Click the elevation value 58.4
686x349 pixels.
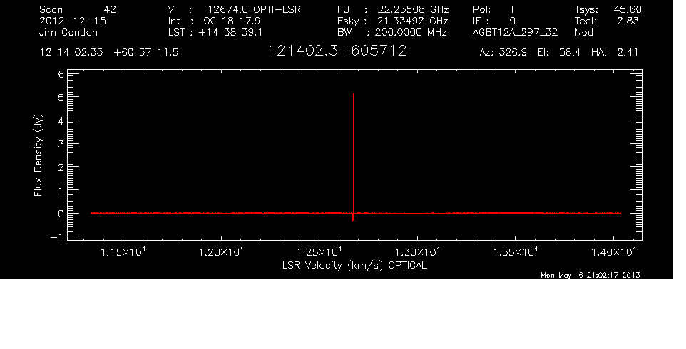[x=570, y=53]
